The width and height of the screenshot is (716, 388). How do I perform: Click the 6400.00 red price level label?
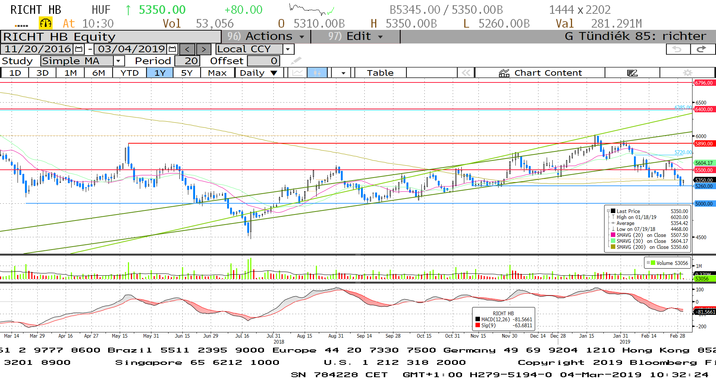coord(704,109)
